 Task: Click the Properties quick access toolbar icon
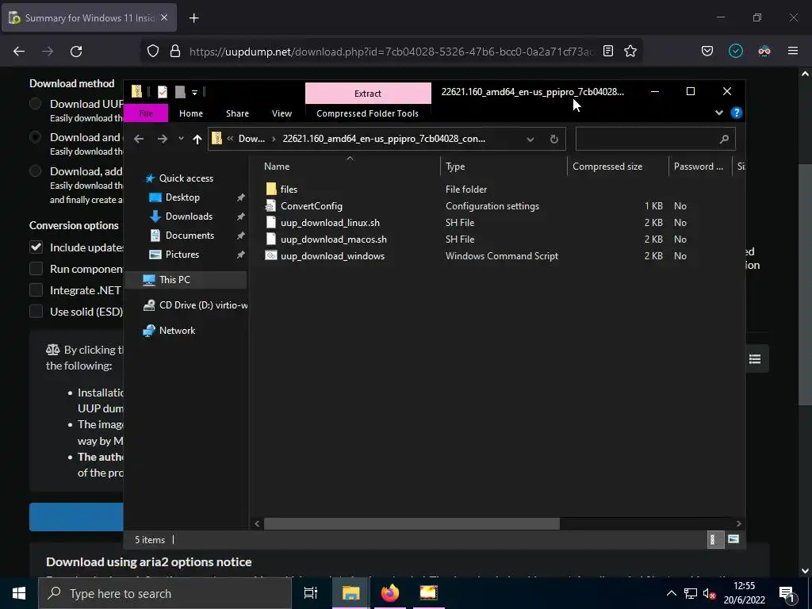tap(162, 92)
